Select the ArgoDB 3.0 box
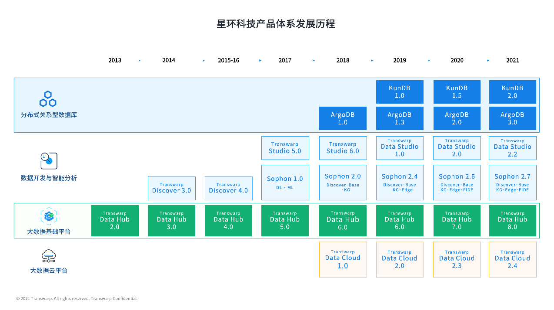The image size is (554, 310). 513,118
